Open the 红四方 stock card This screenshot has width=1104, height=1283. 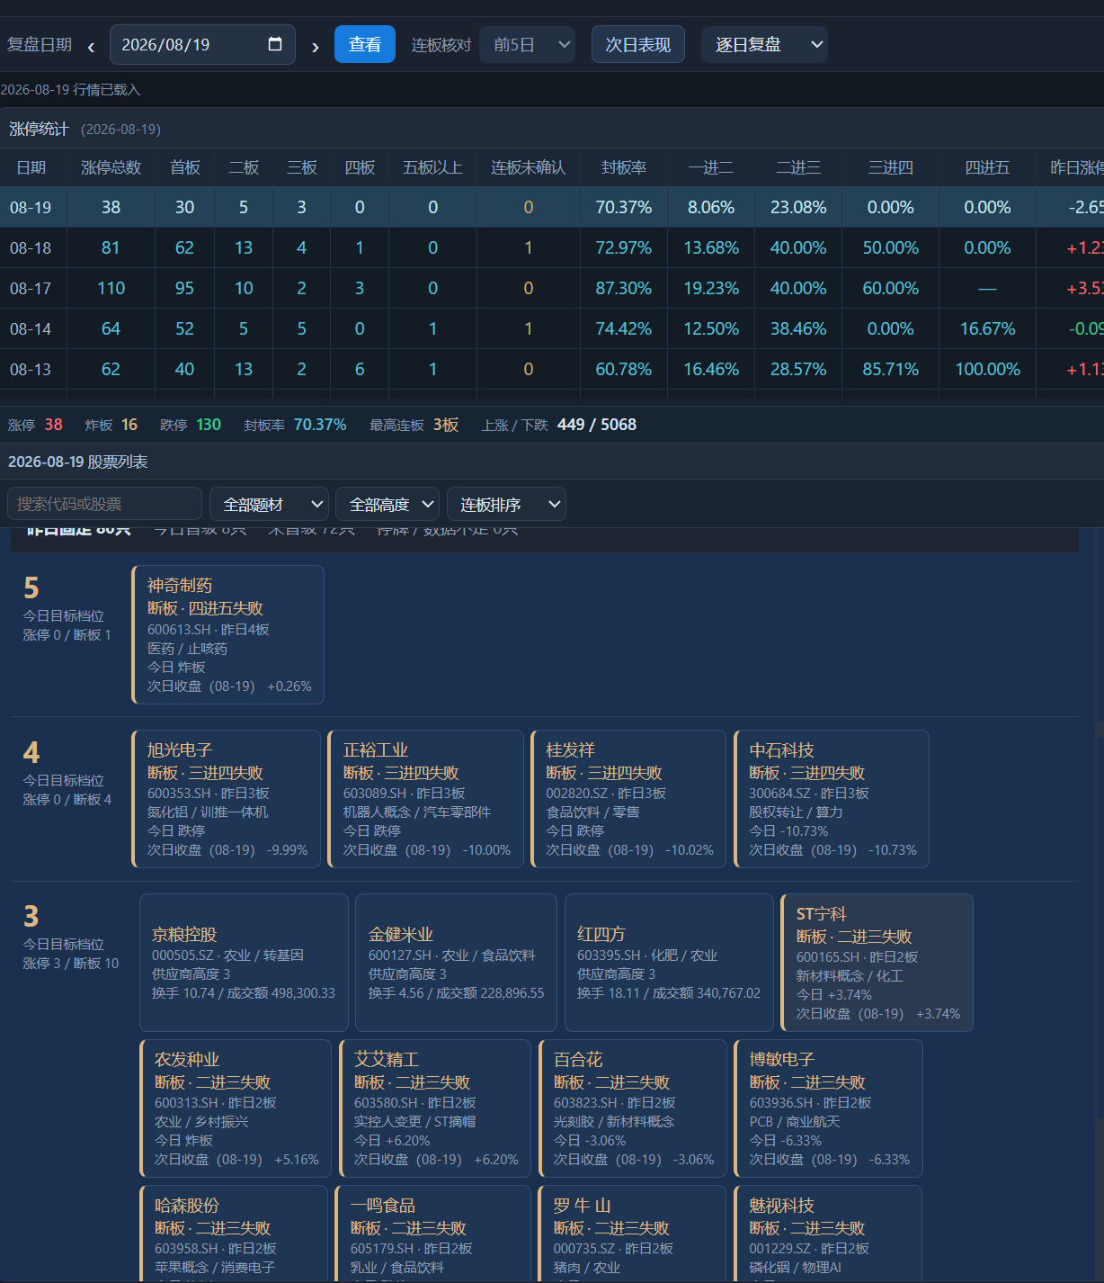(669, 963)
